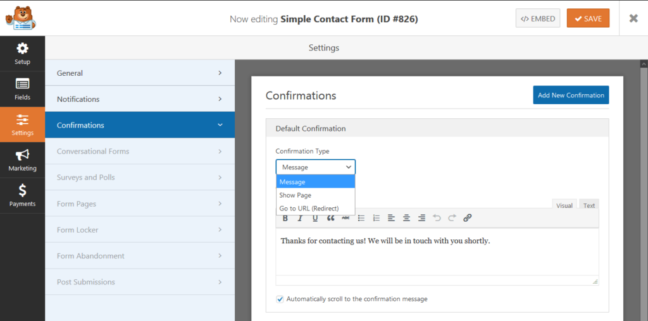Toggle underline formatting in editor
The height and width of the screenshot is (321, 648).
tap(315, 218)
